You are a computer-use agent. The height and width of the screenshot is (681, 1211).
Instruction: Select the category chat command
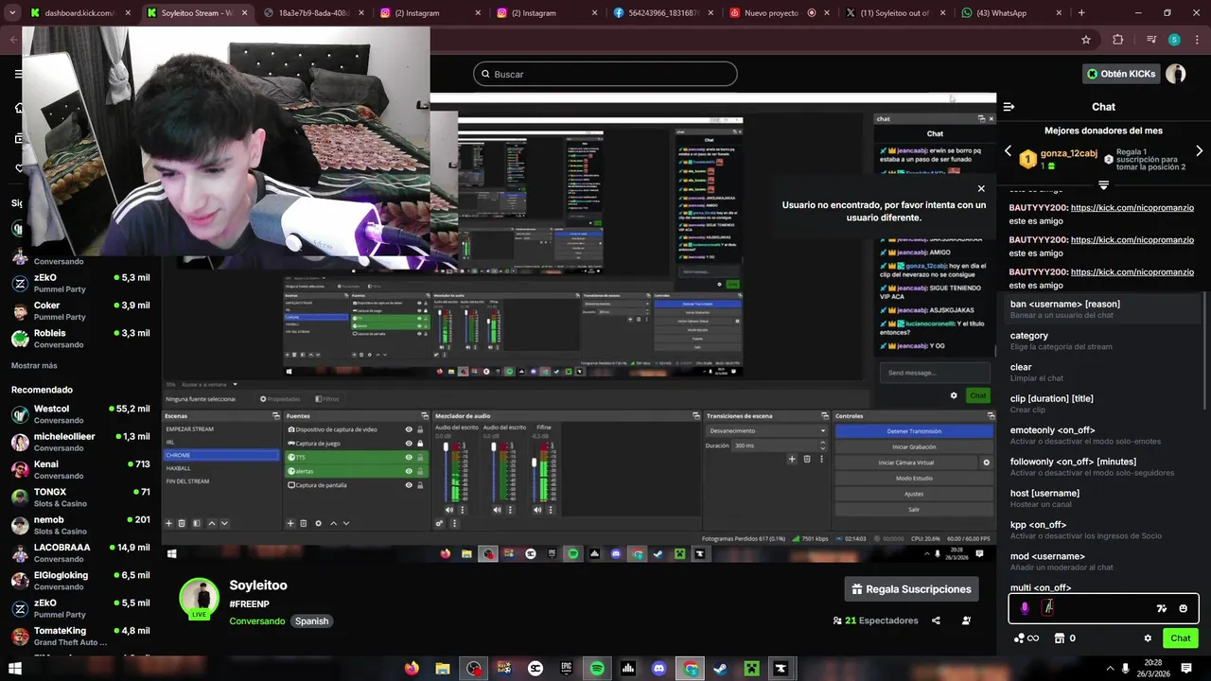pos(1103,340)
